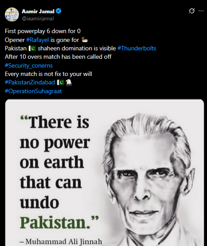This screenshot has width=207, height=246.
Task: Open the three-dot more options menu
Action: coord(201,11)
